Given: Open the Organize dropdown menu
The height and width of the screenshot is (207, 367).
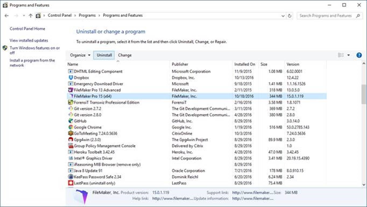Looking at the screenshot, I should (80, 55).
